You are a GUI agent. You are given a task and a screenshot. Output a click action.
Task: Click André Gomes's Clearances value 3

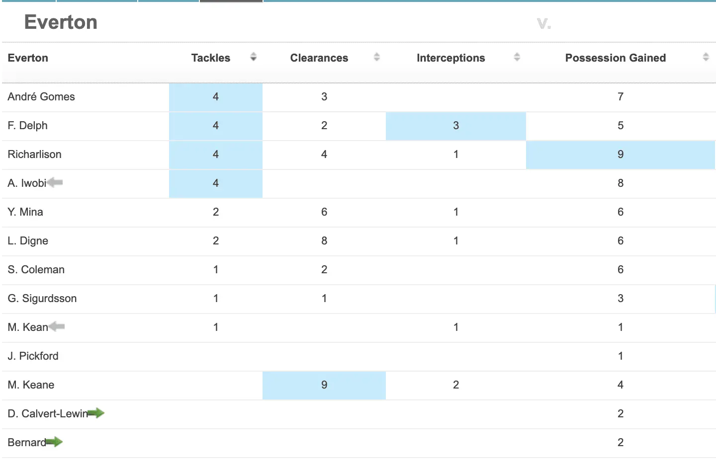[x=324, y=97]
